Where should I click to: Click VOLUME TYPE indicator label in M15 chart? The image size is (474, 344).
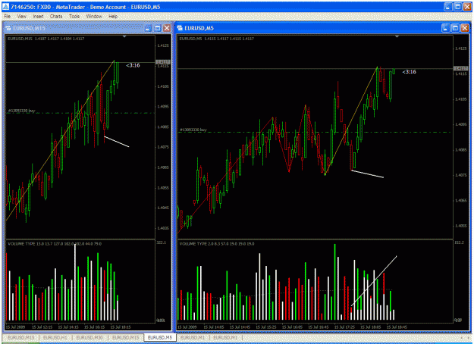coord(55,244)
